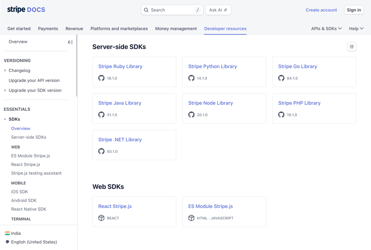Open the Stripe Node Library link
Screen dimensions: 371x250
click(x=211, y=103)
